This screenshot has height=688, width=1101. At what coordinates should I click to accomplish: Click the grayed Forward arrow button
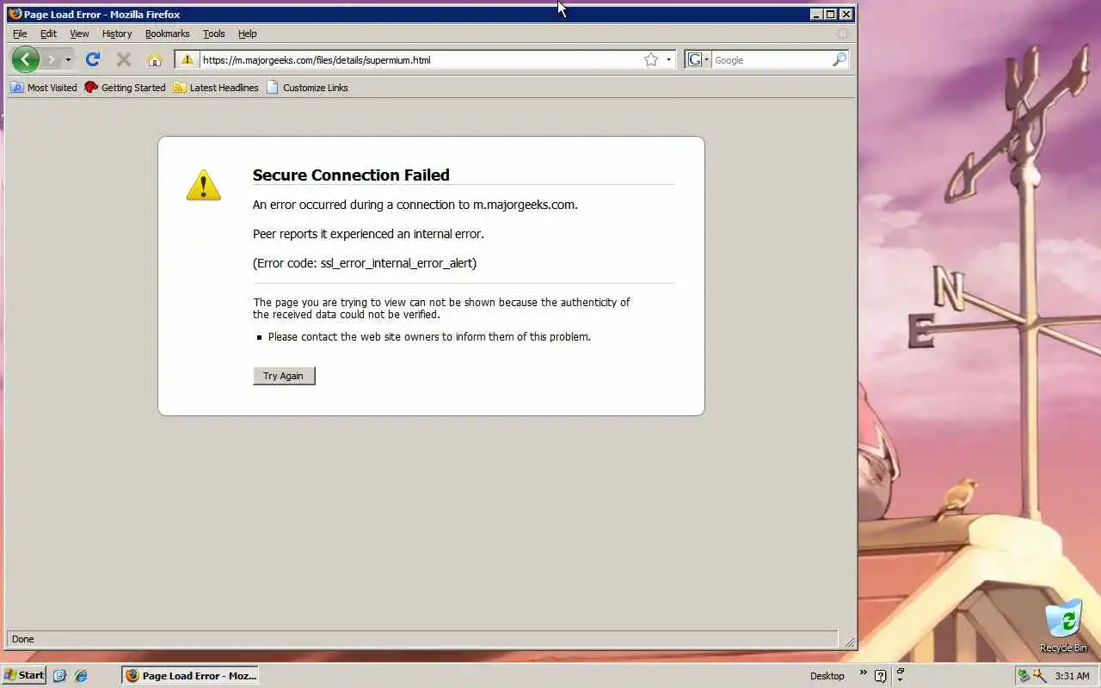51,59
